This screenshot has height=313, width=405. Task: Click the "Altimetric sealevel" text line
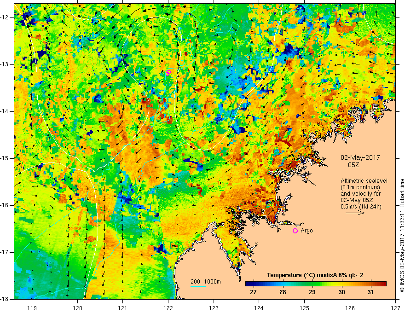(x=364, y=181)
